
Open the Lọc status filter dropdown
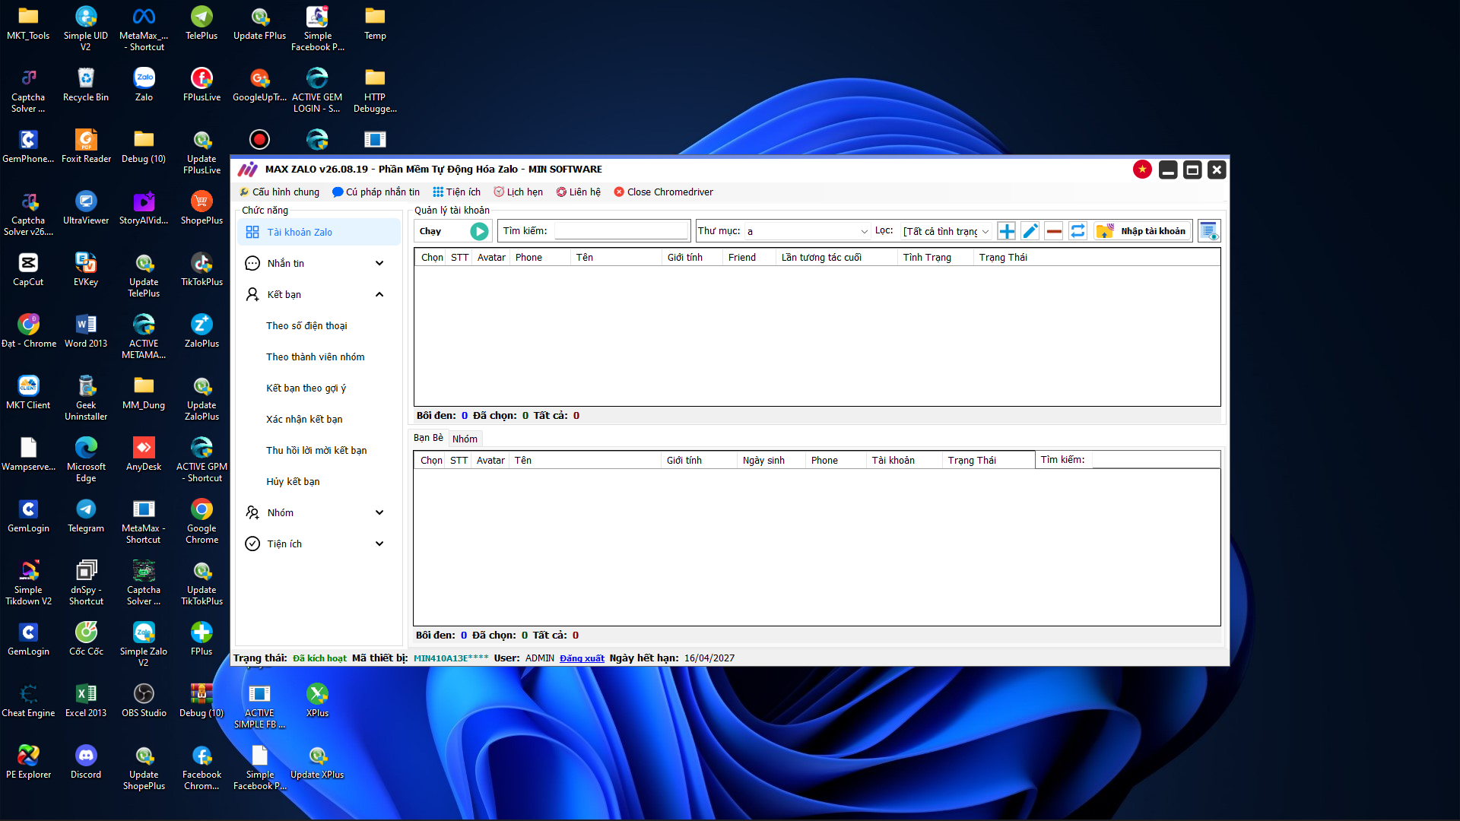click(947, 231)
